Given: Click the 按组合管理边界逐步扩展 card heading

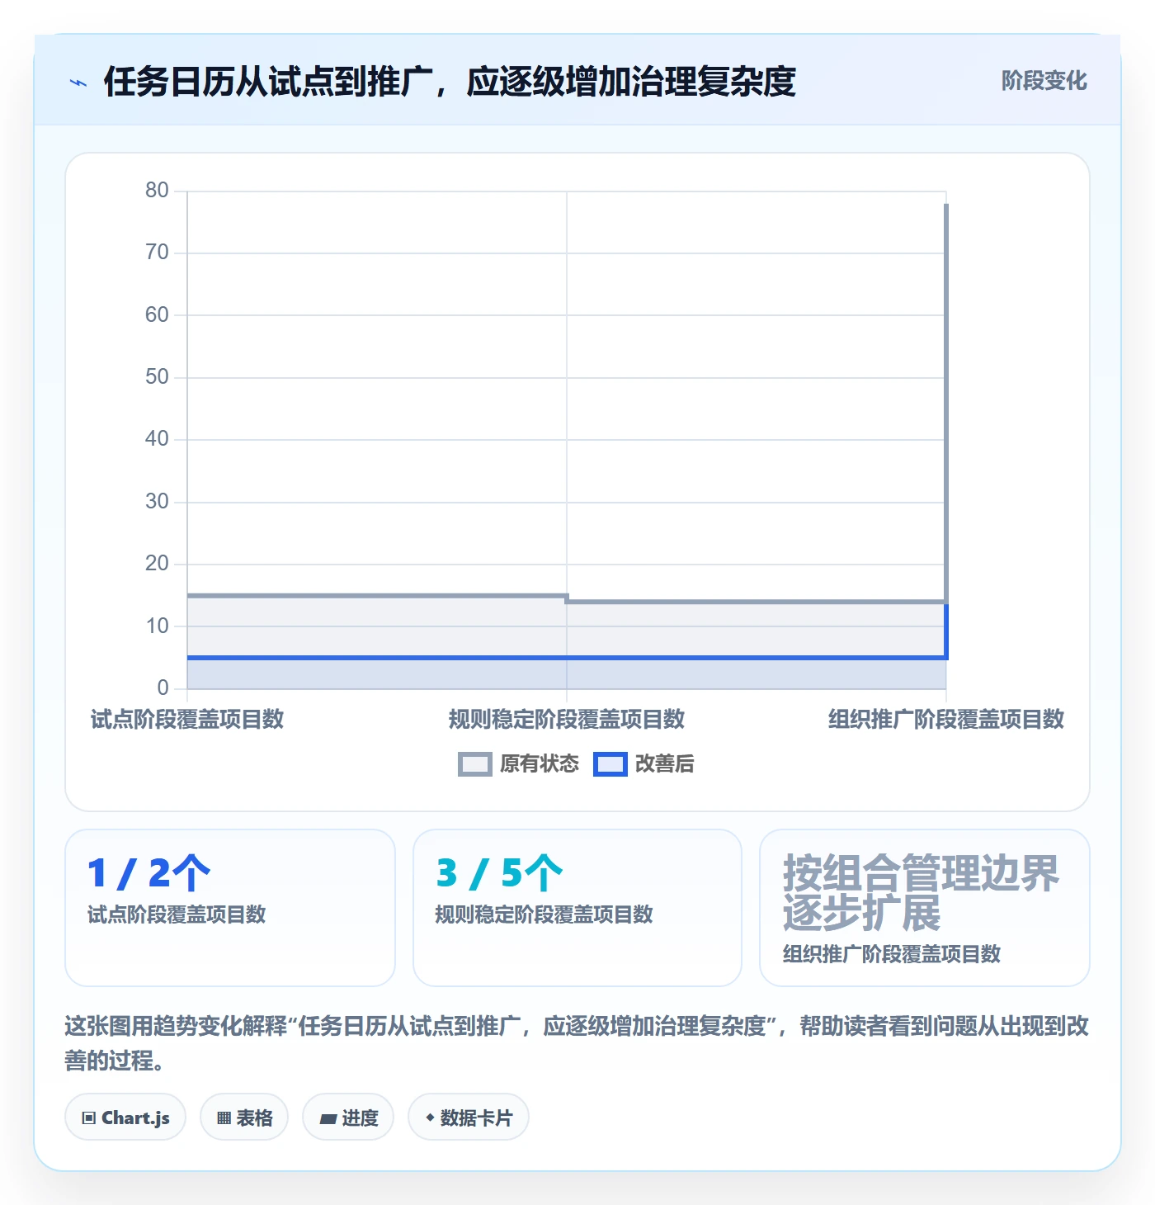Looking at the screenshot, I should pyautogui.click(x=921, y=893).
